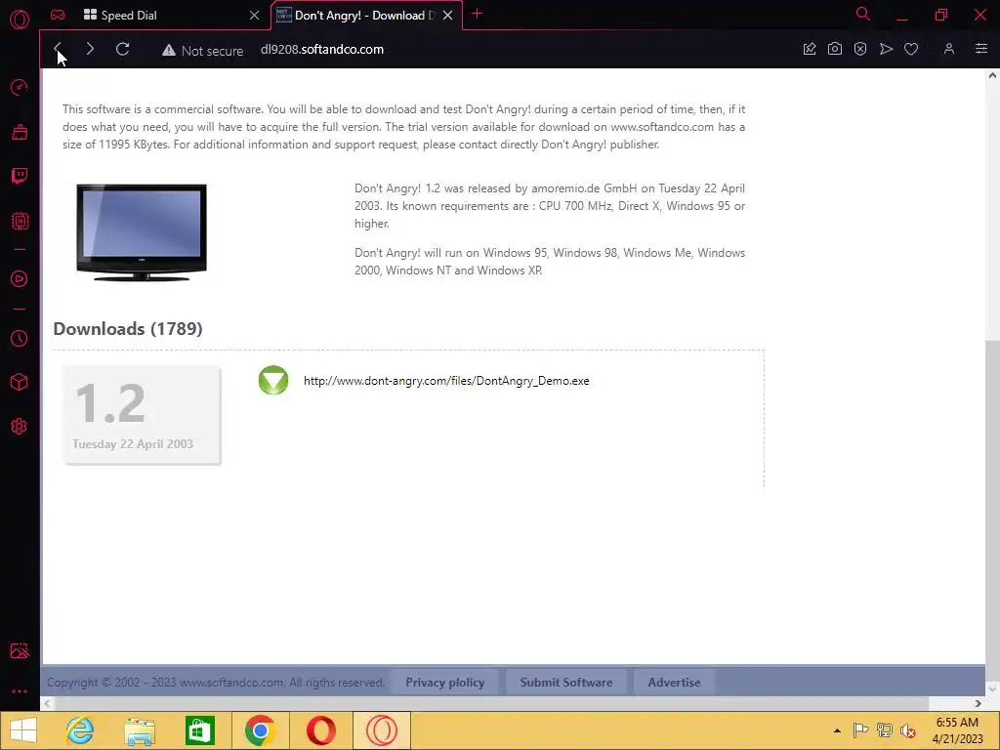Open Easy Setup sliders icon
The height and width of the screenshot is (750, 1000).
[x=981, y=49]
